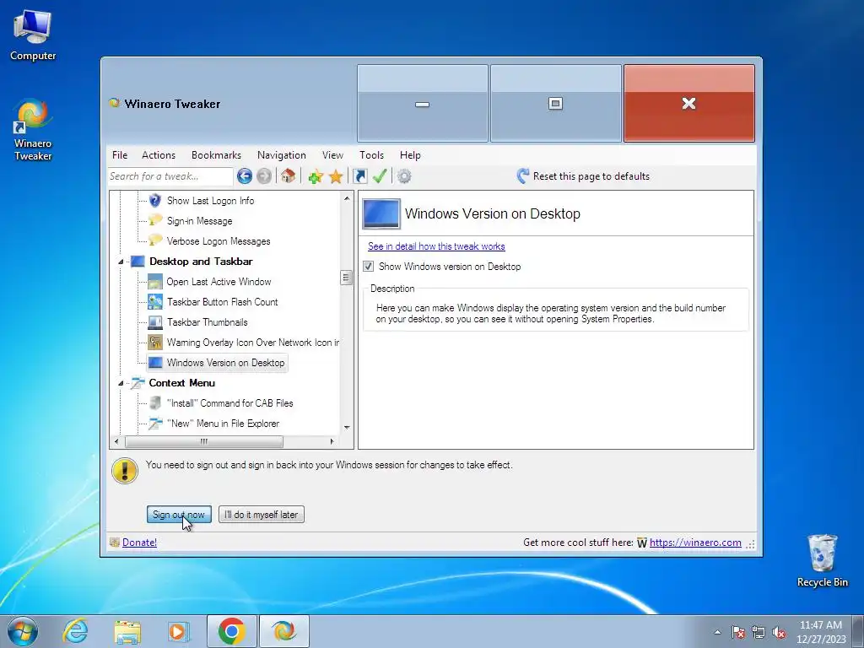The width and height of the screenshot is (864, 648).
Task: Open the View menu
Action: 332,155
